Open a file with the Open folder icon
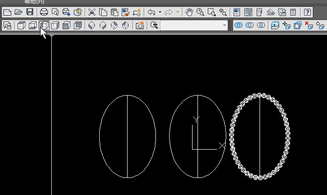The width and height of the screenshot is (327, 195). pyautogui.click(x=19, y=12)
